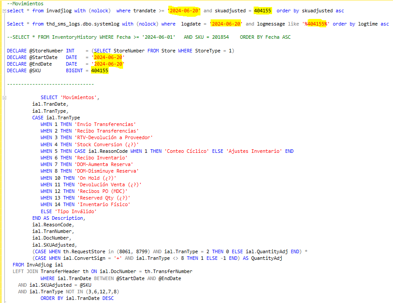This screenshot has height=303, width=393.
Task: Click 'RTV-Devolución a Proveedor' string
Action: [x=113, y=137]
